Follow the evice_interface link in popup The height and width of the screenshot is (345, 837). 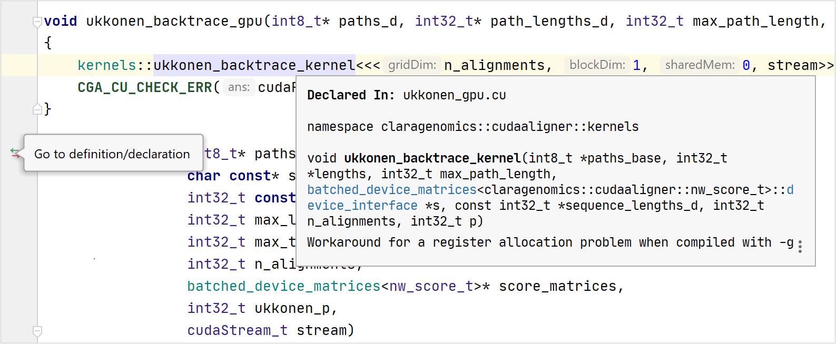click(362, 206)
